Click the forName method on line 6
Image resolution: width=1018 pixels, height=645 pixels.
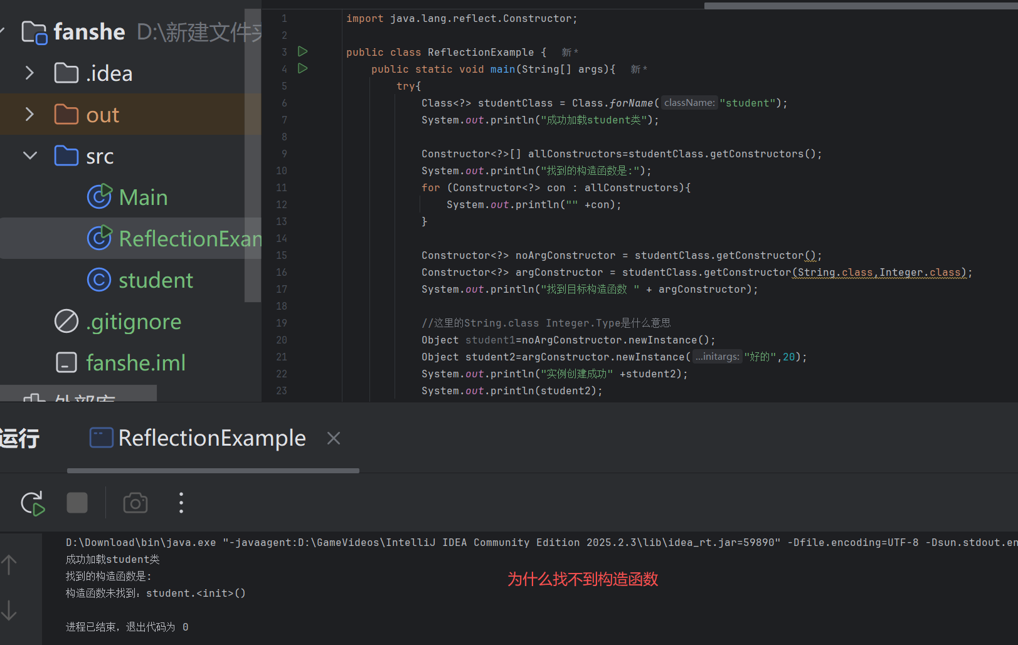click(x=632, y=103)
